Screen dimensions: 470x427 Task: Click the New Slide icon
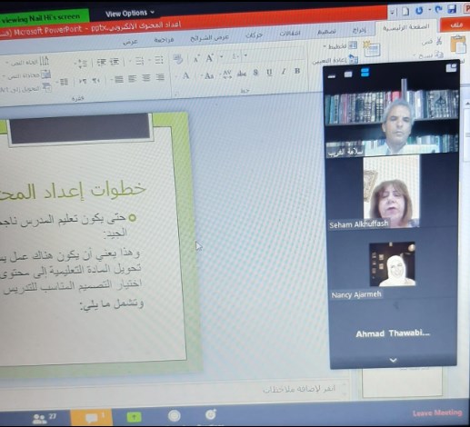372,49
